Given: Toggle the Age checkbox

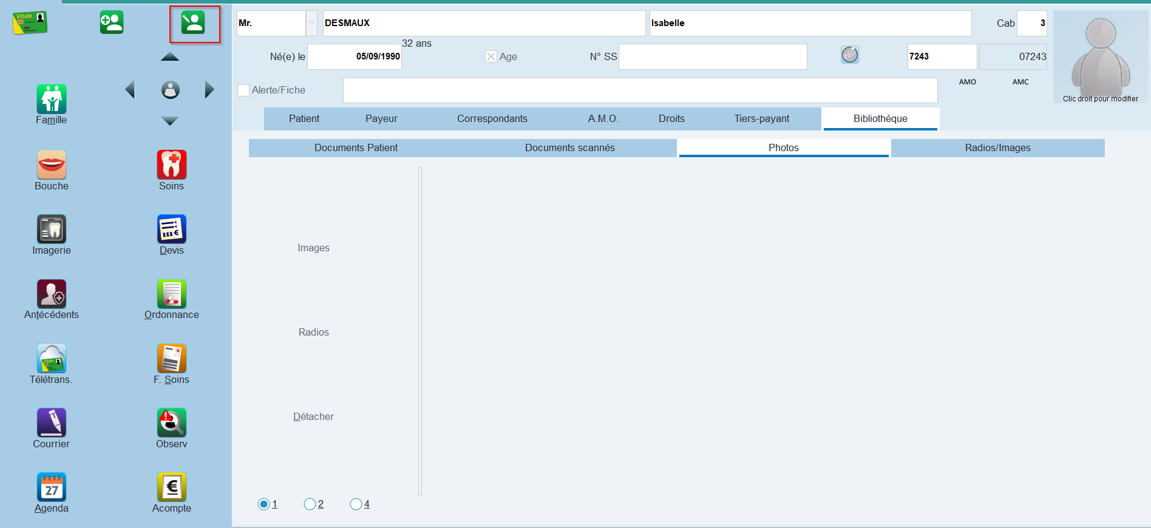Looking at the screenshot, I should 491,56.
